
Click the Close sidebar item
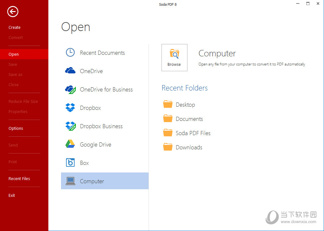tap(13, 84)
